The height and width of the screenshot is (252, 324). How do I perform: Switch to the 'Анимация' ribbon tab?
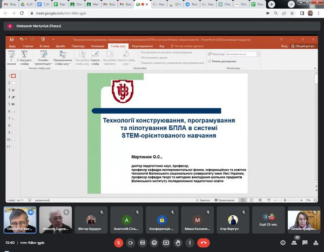(98, 47)
